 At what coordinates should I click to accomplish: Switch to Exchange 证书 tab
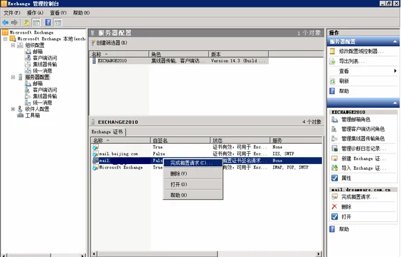coord(107,132)
